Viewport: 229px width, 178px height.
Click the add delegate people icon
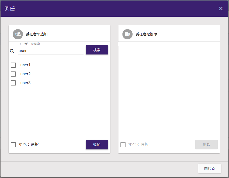[18, 34]
